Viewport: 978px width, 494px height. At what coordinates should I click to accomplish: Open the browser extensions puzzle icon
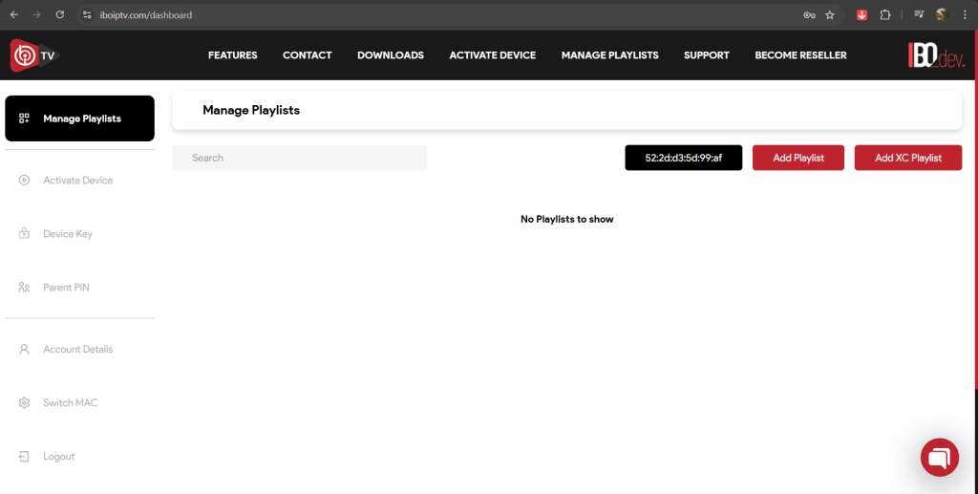(885, 15)
